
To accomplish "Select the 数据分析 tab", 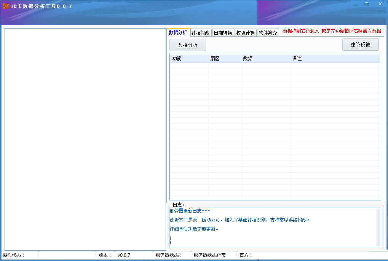I will [177, 32].
